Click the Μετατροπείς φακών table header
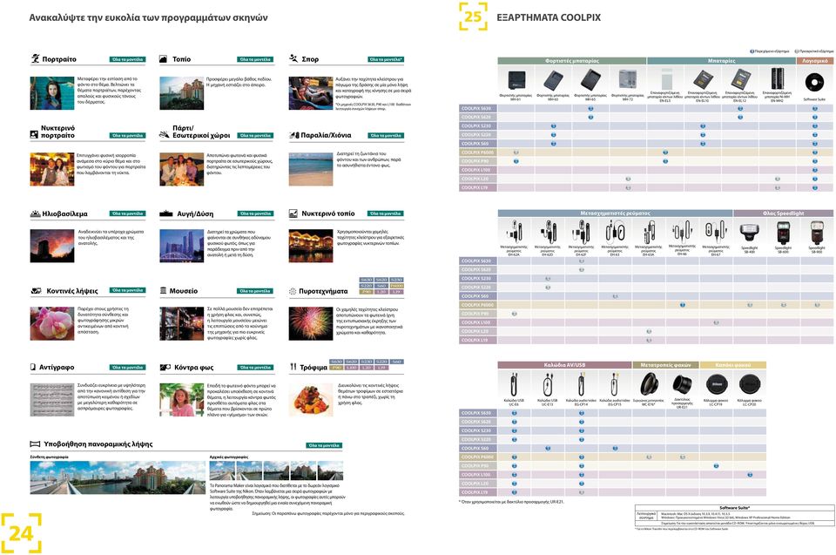The height and width of the screenshot is (555, 836). (x=665, y=365)
